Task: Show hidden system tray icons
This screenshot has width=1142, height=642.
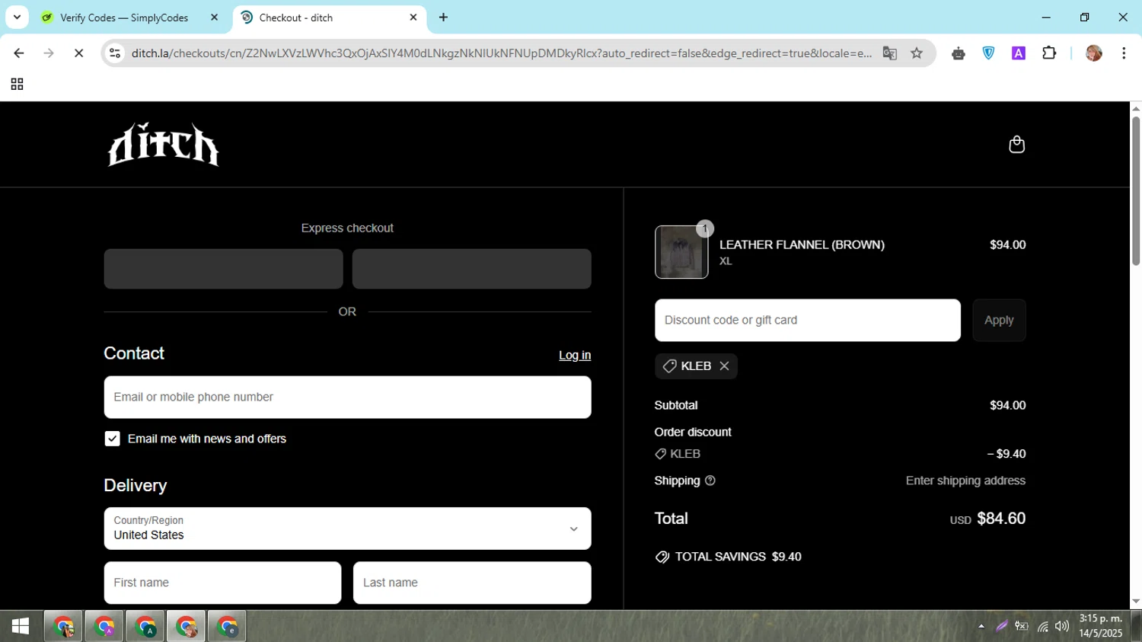Action: pyautogui.click(x=981, y=627)
